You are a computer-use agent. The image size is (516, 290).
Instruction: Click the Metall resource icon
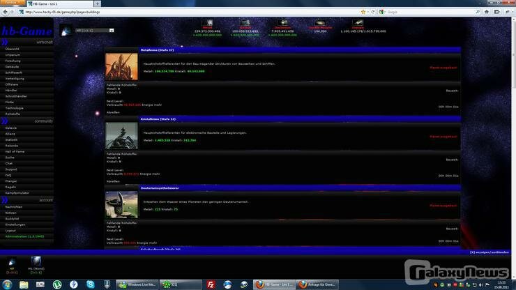coord(208,23)
